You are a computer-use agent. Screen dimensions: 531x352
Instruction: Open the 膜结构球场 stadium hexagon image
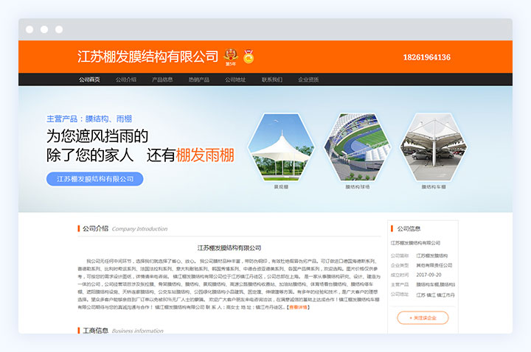357,147
